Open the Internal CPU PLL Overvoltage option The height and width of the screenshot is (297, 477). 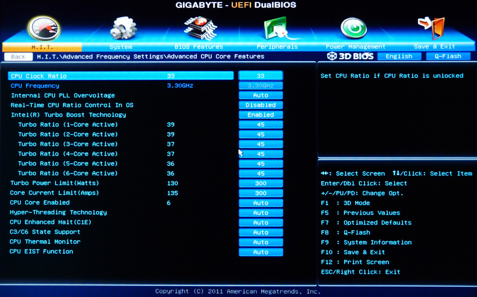[x=261, y=95]
